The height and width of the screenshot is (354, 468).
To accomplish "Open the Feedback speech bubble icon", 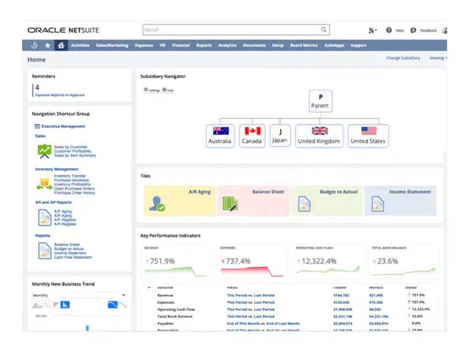I will pos(413,30).
